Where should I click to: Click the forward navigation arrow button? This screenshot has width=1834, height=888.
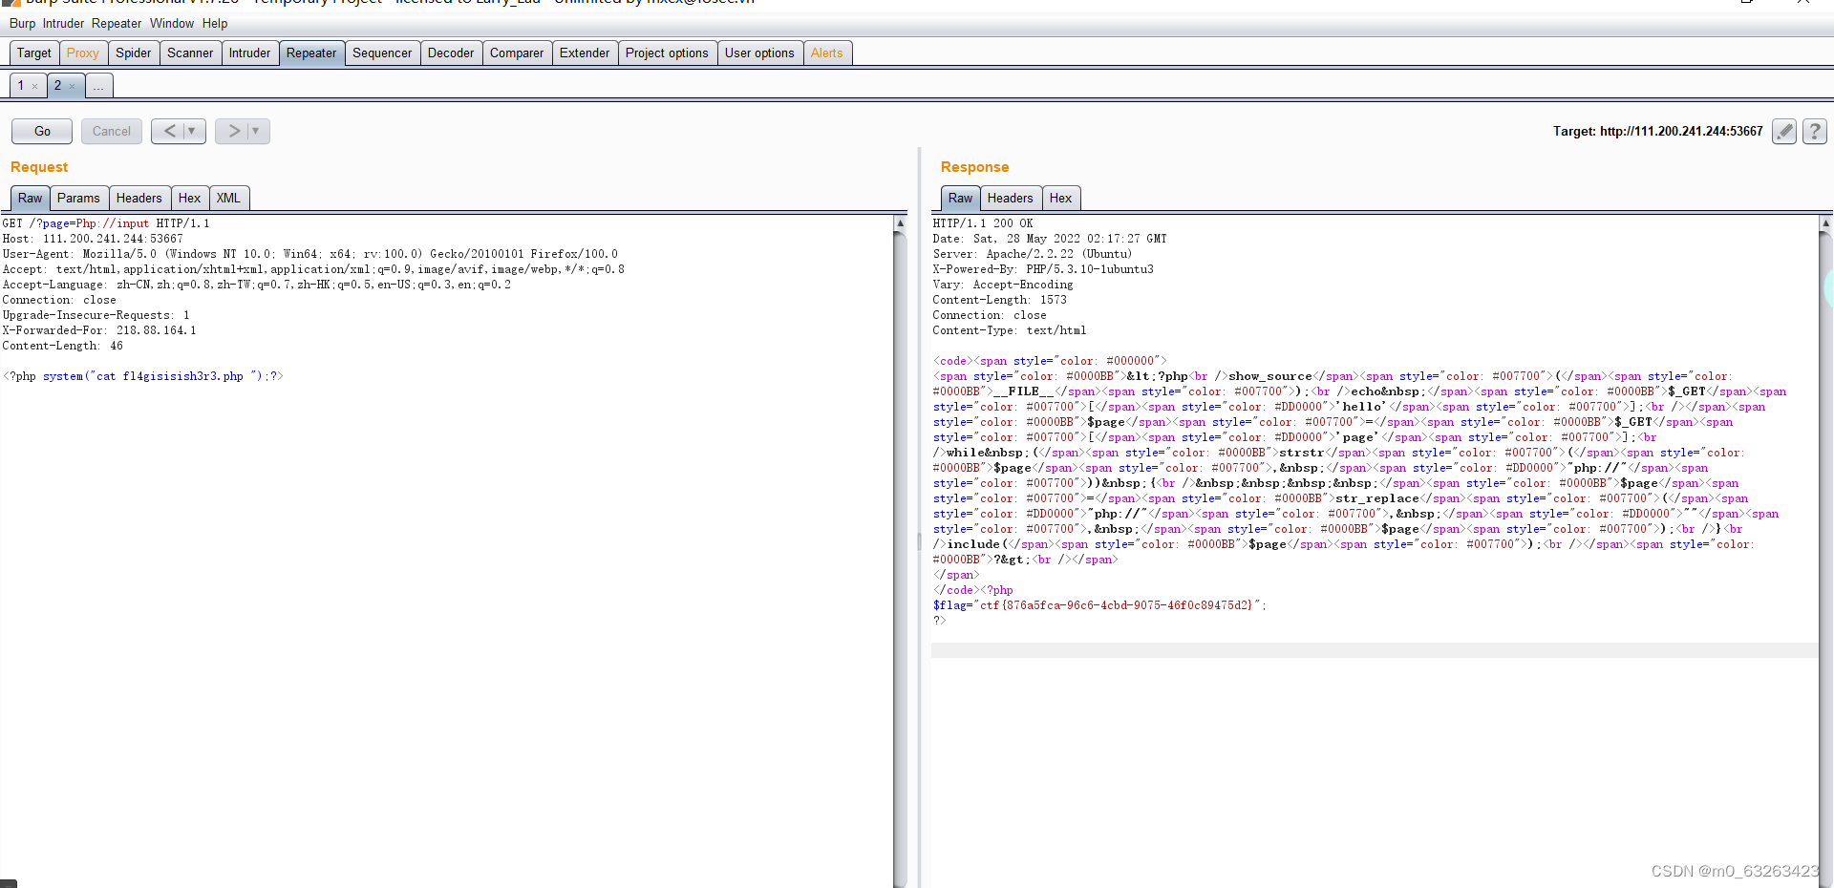(232, 131)
